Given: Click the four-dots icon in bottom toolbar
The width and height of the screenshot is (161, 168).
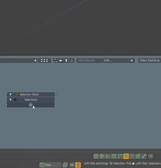Looking at the screenshot, I should coord(120,156).
